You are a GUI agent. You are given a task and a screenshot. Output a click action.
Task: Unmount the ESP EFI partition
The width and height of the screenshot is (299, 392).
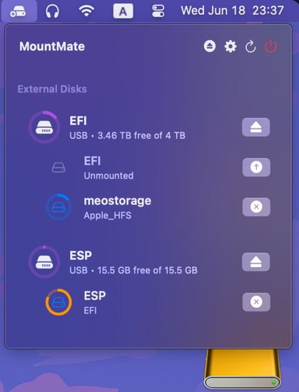[256, 302]
